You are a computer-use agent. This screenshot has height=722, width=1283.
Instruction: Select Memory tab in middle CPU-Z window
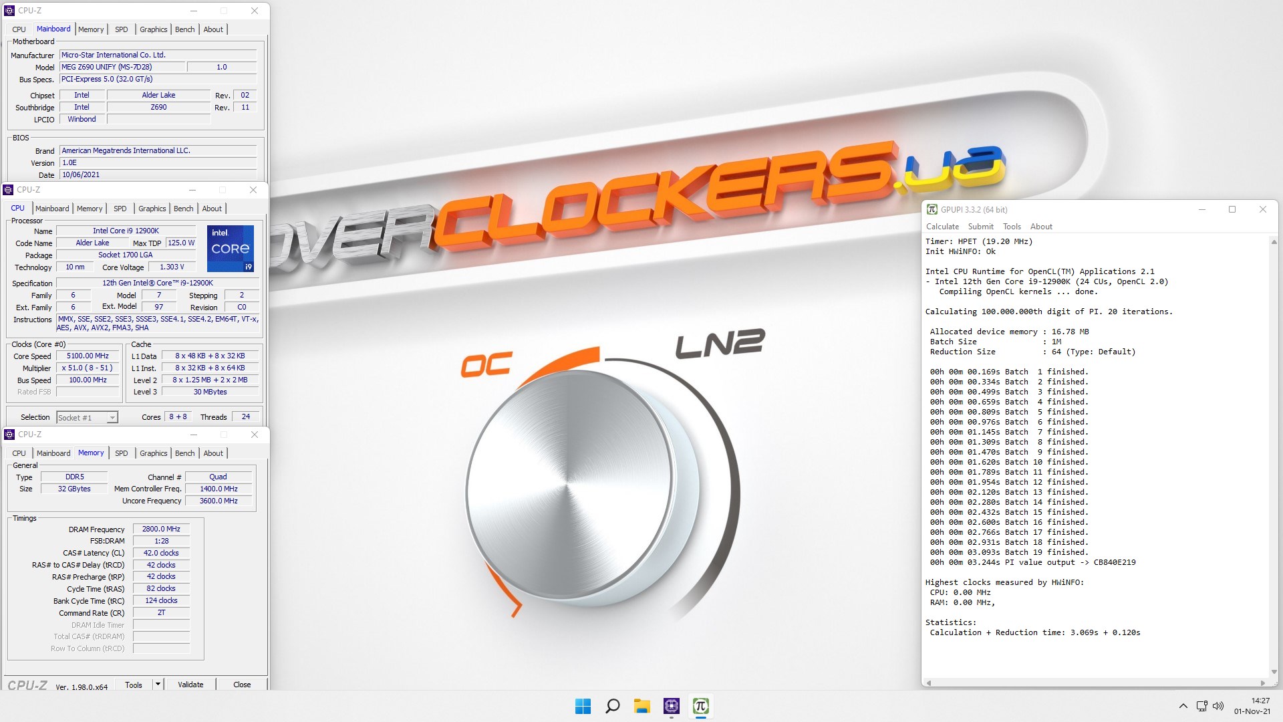coord(90,209)
